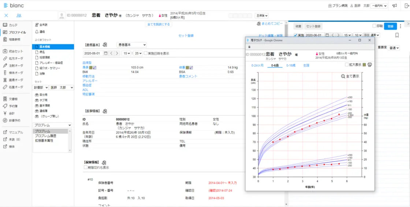
Task: Switch to the 0-24ヶ月 chart tab
Action: (x=257, y=65)
